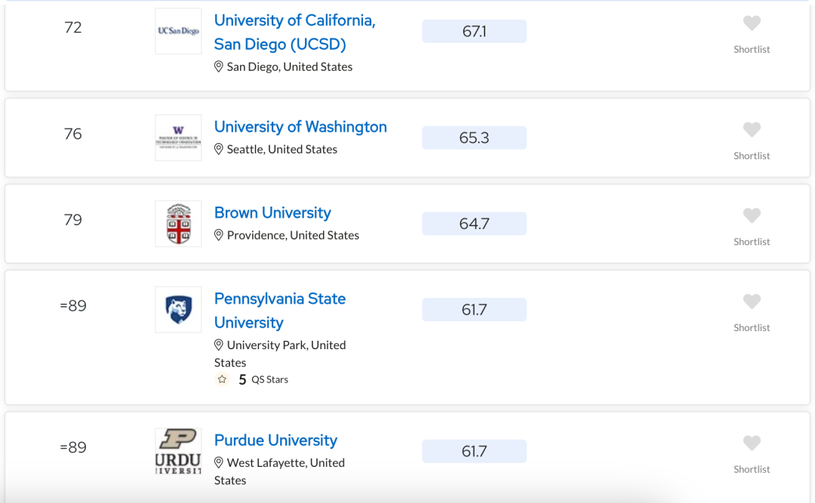The width and height of the screenshot is (815, 503).
Task: Click the San Diego location pin icon
Action: (219, 66)
